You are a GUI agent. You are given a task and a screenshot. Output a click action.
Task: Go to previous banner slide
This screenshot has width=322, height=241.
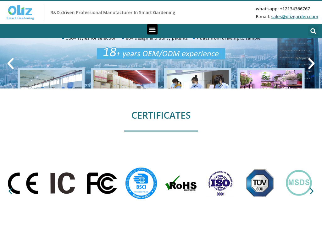pos(10,63)
